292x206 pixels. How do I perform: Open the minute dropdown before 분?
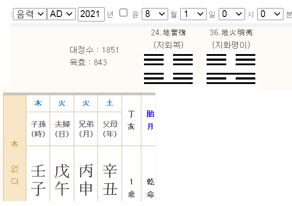point(271,14)
